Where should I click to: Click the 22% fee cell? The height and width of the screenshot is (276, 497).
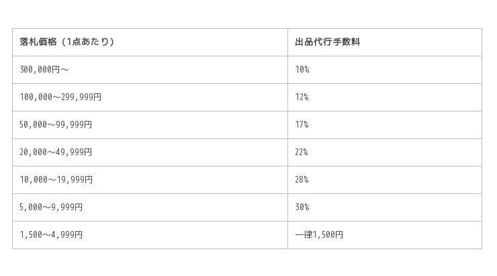[302, 152]
